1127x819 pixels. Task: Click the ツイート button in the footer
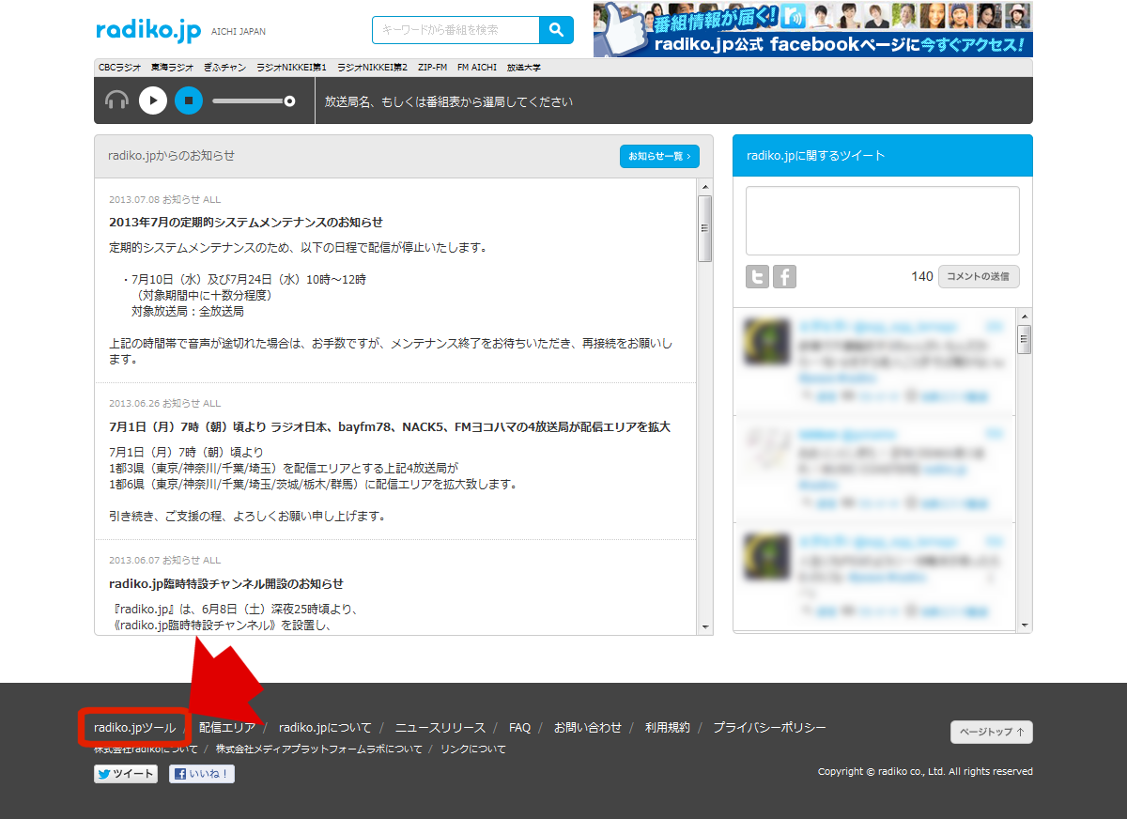(x=126, y=774)
